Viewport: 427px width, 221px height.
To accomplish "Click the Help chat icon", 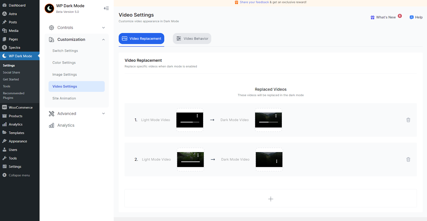I will coord(412,17).
